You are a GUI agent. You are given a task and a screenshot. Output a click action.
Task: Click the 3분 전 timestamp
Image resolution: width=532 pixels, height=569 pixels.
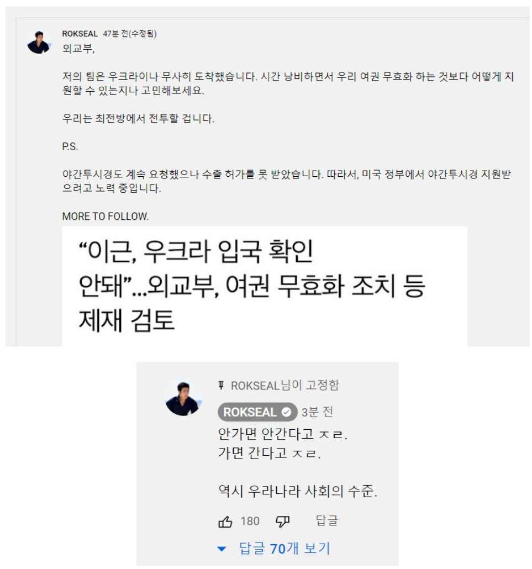[317, 412]
